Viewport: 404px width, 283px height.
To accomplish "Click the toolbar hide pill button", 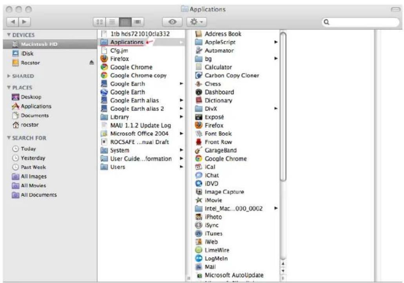I will pyautogui.click(x=395, y=9).
